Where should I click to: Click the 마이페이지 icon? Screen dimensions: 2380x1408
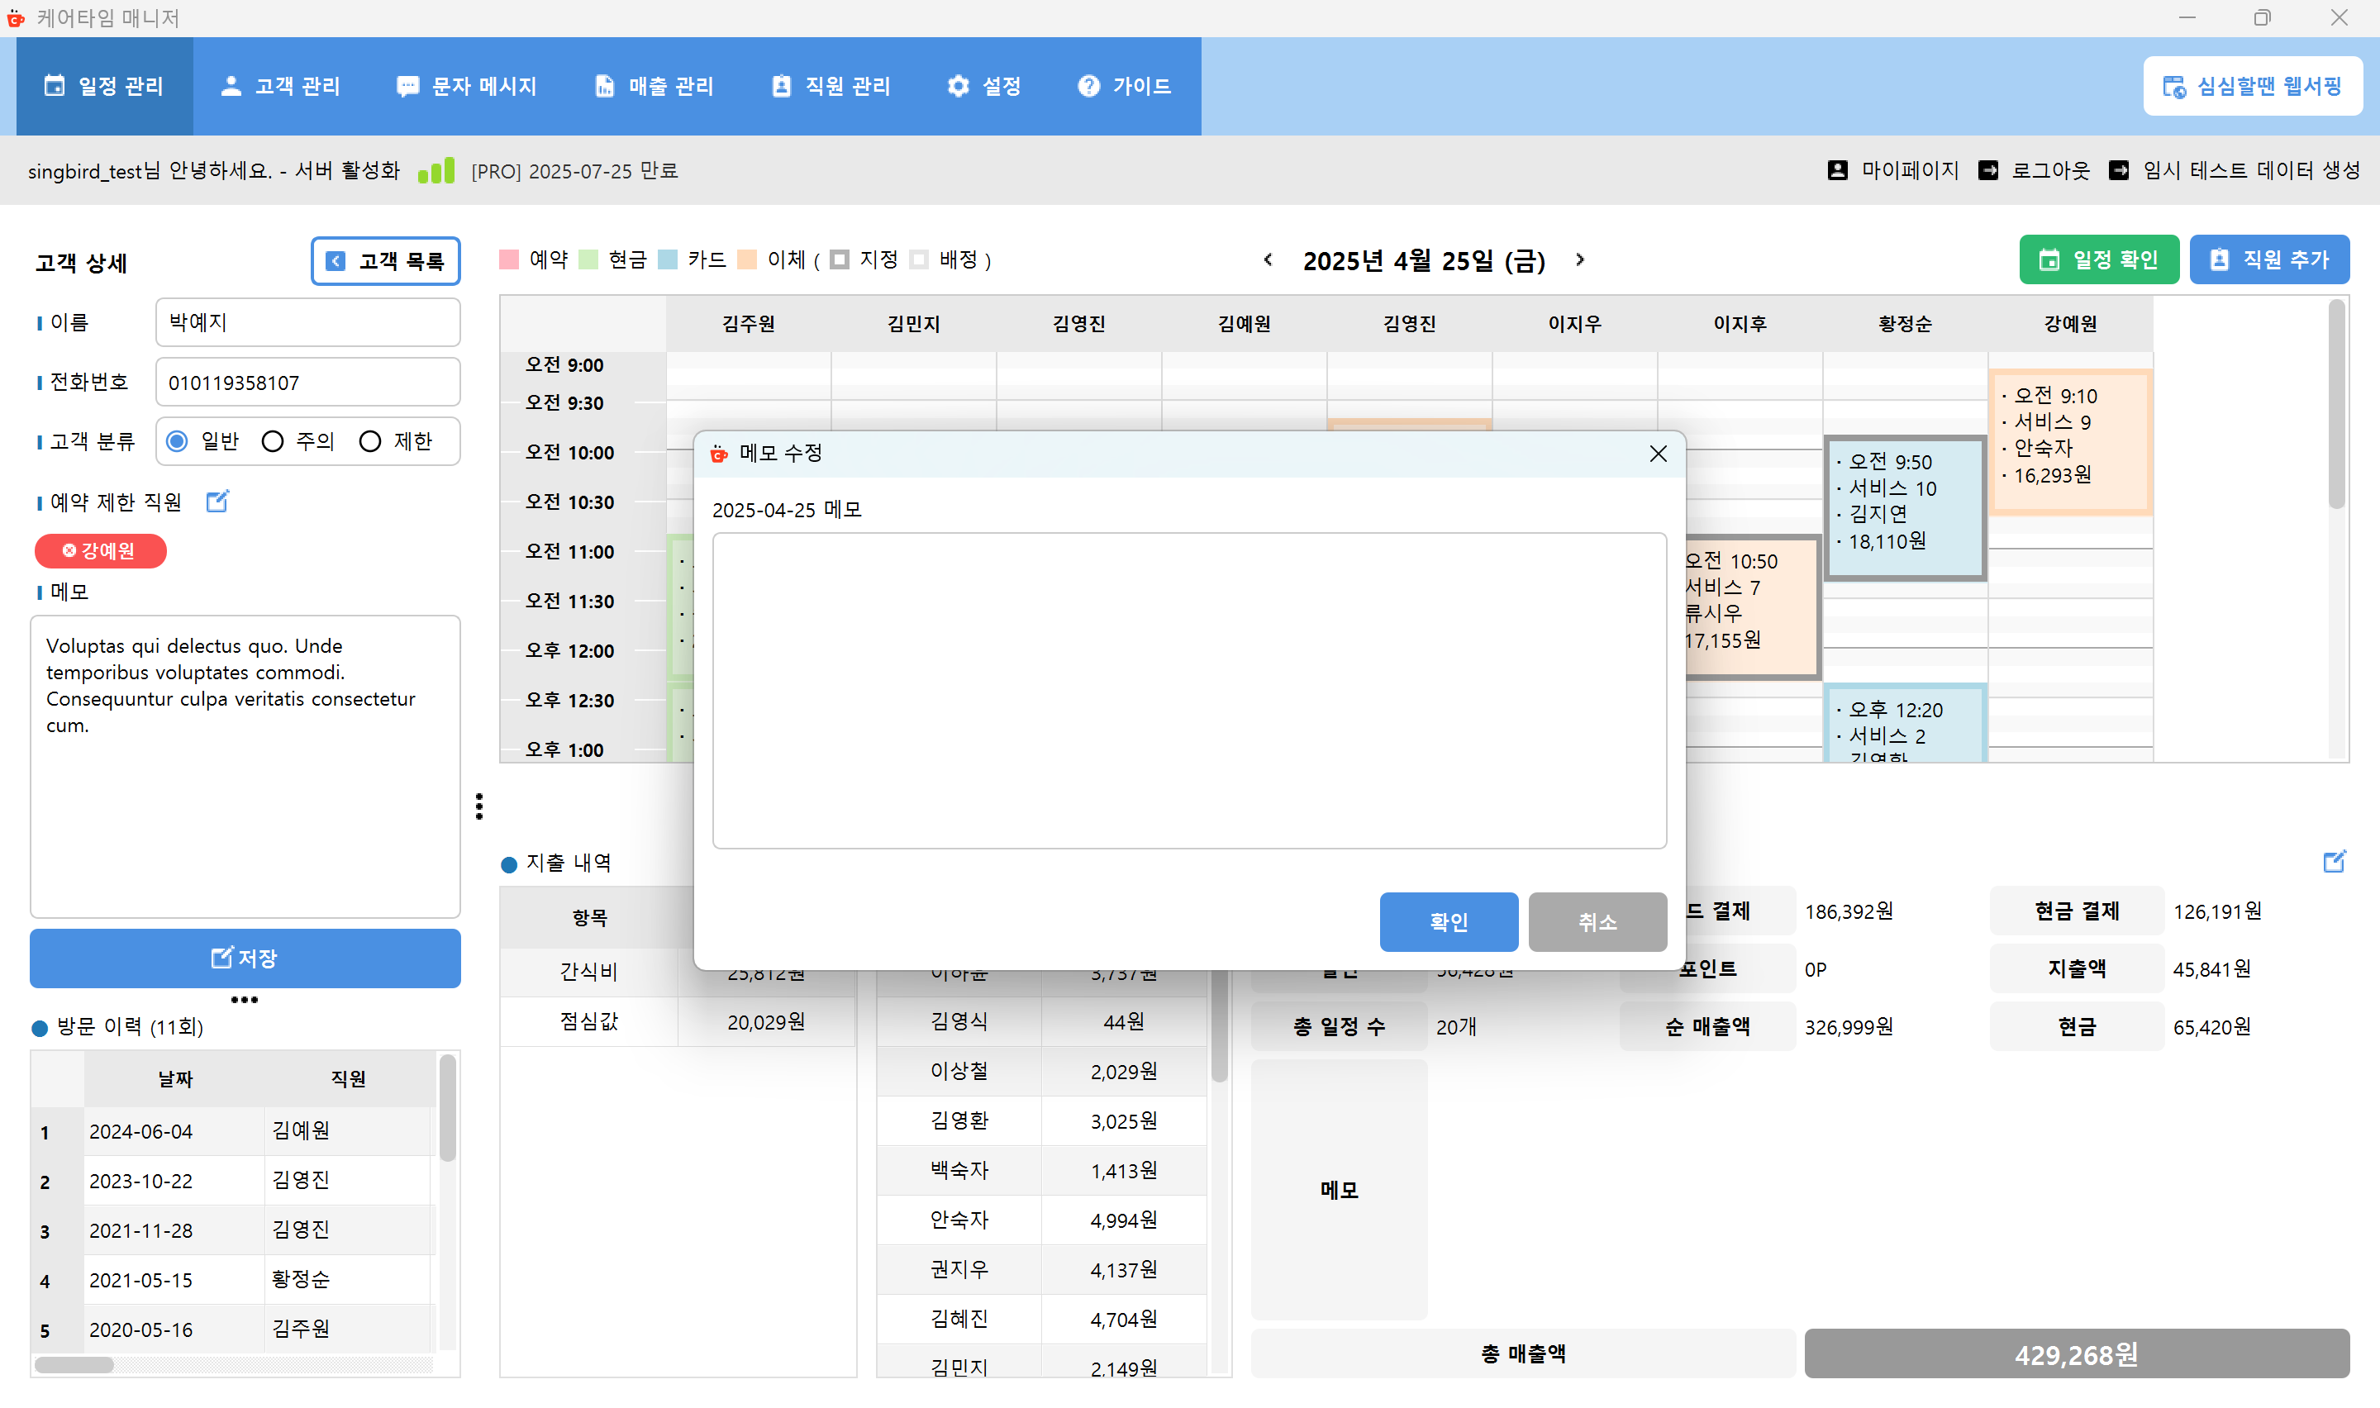[x=1837, y=171]
